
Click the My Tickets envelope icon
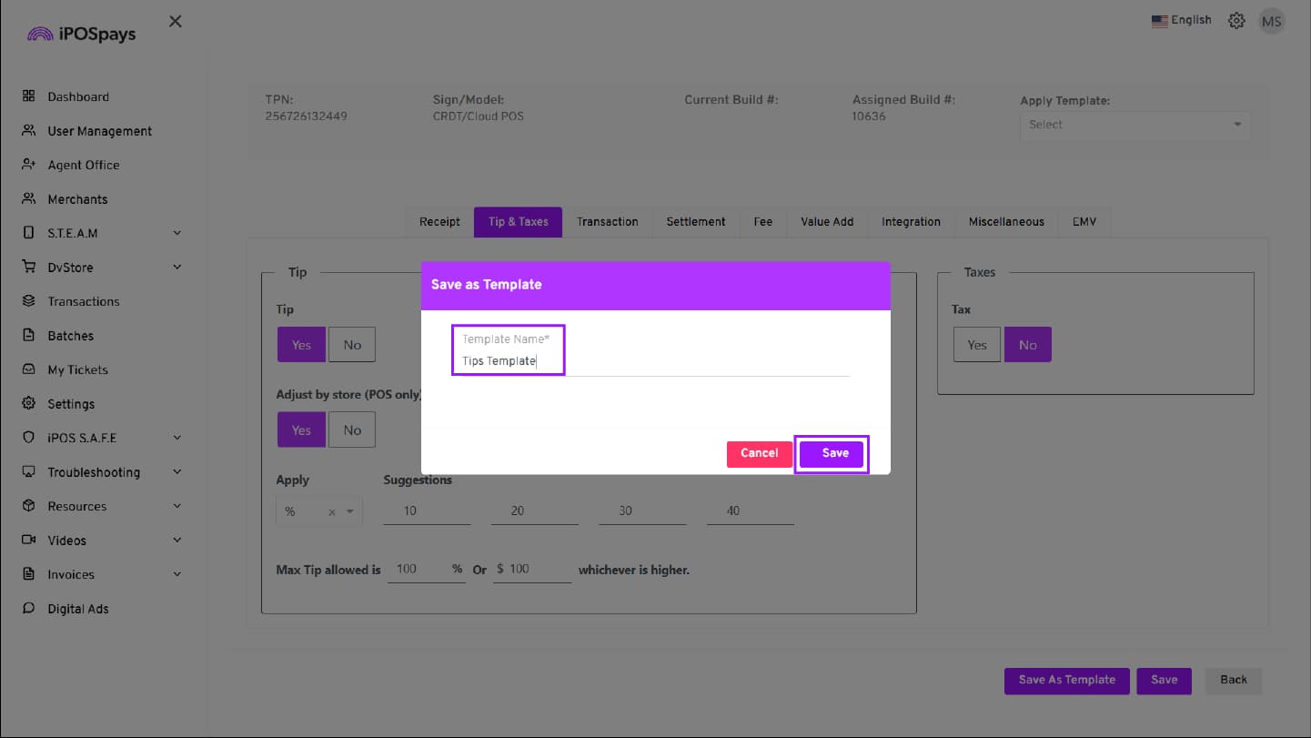point(28,369)
